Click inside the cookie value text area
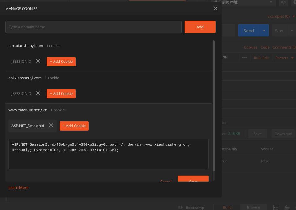 point(109,154)
